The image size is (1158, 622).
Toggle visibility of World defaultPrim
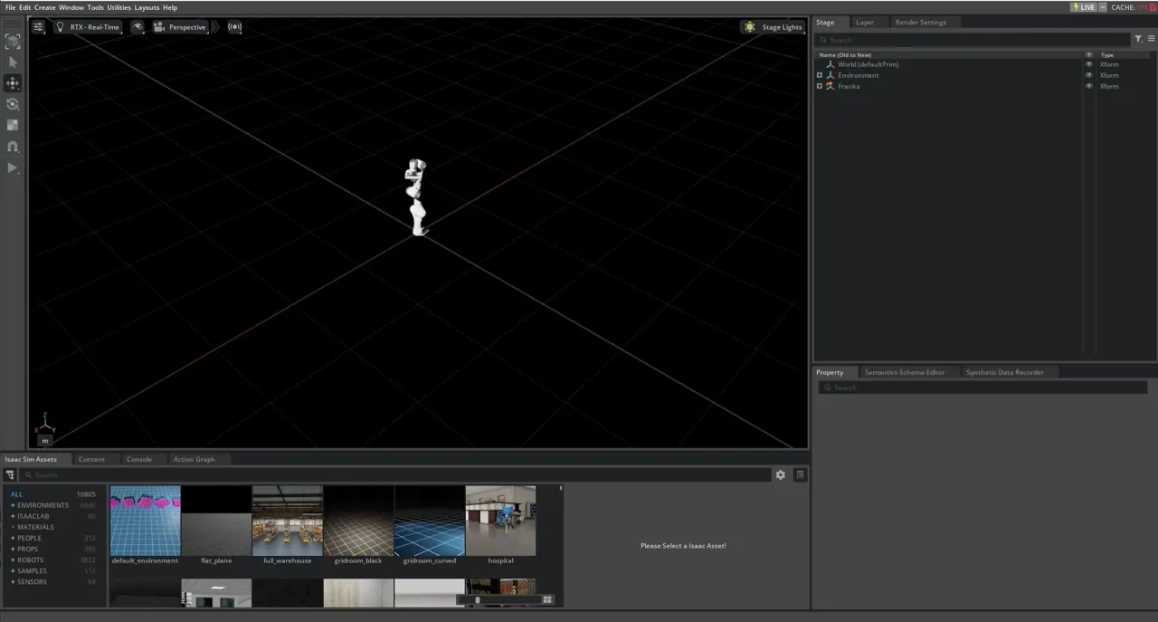[x=1089, y=63]
